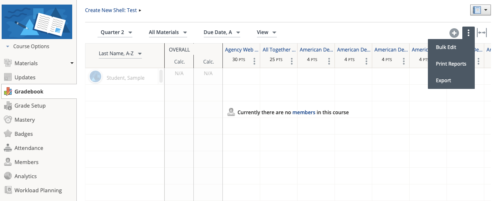The width and height of the screenshot is (498, 201).
Task: Expand the Course Options menu
Action: [x=27, y=47]
